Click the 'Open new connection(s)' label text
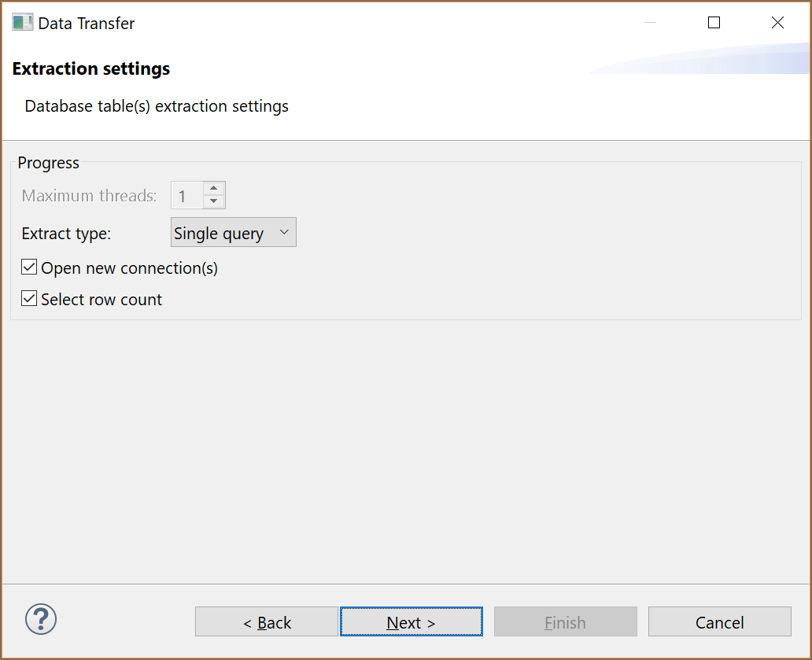Viewport: 812px width, 660px height. [129, 268]
